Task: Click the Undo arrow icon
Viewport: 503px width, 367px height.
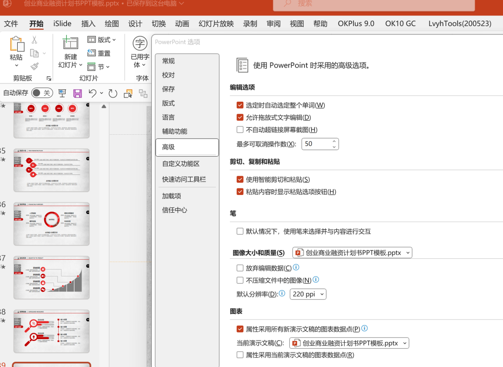Action: (x=92, y=93)
